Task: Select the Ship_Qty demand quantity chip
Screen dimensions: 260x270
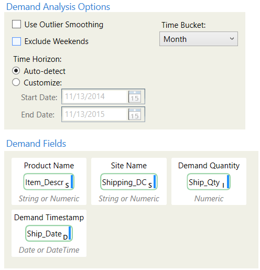Action: coord(209,182)
